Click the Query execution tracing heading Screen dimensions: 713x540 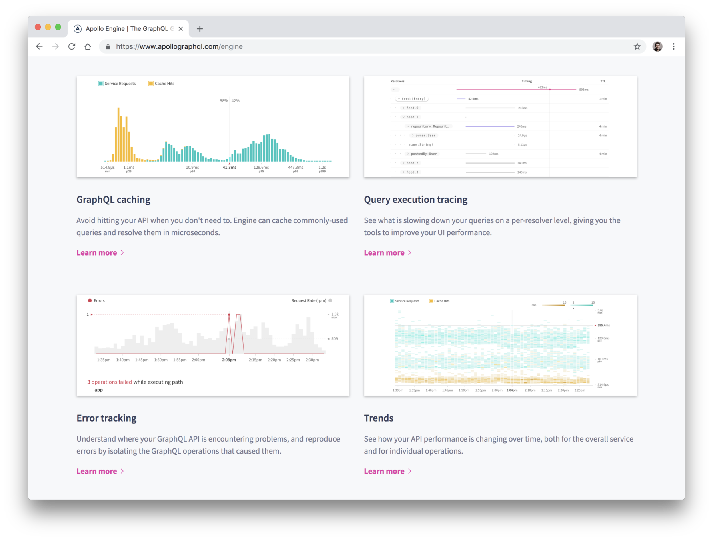(415, 200)
